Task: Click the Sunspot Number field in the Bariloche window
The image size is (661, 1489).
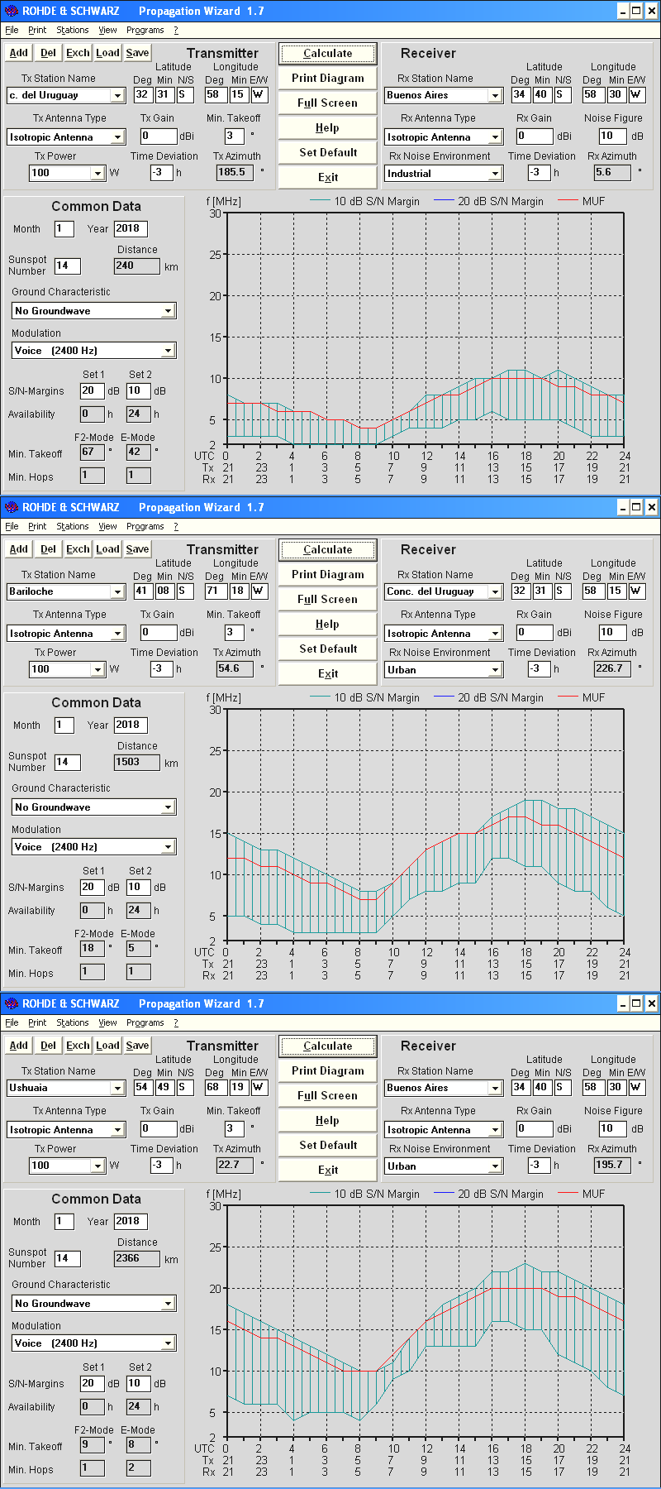Action: click(x=68, y=762)
